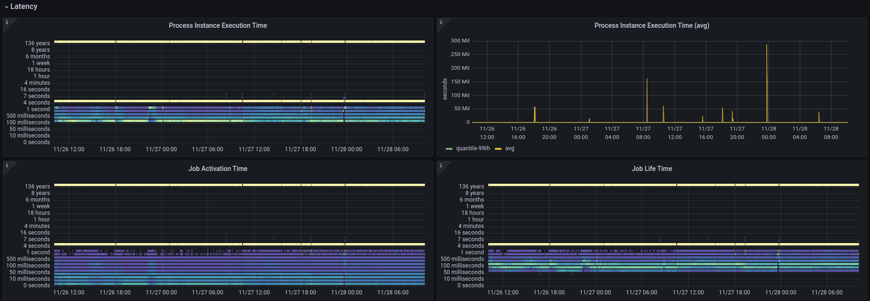Viewport: 870px width, 301px height.
Task: Click '11/28 06:00' x-axis label in Job Activation Time
Action: 393,293
